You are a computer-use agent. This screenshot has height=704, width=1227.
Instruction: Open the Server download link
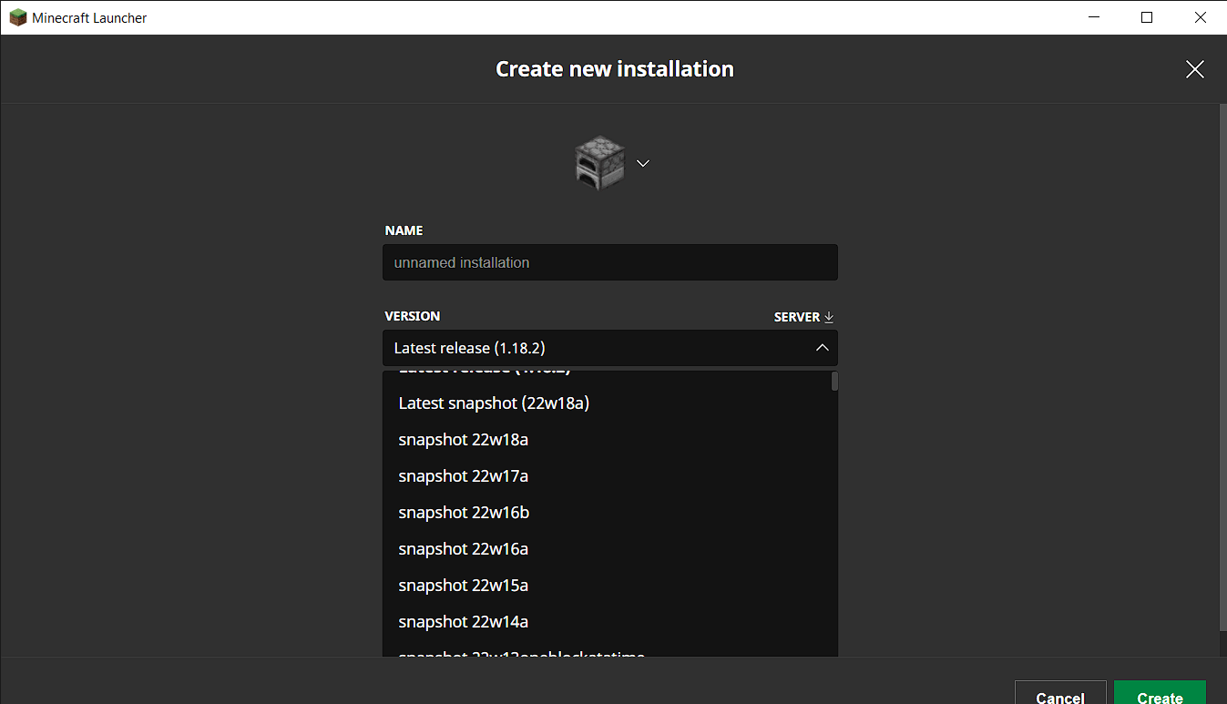click(797, 317)
